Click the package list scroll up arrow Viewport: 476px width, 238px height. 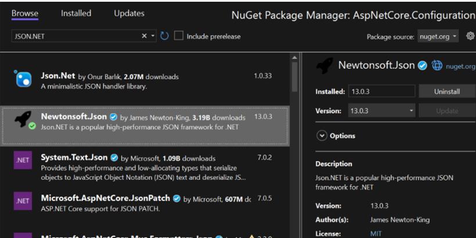coord(294,57)
